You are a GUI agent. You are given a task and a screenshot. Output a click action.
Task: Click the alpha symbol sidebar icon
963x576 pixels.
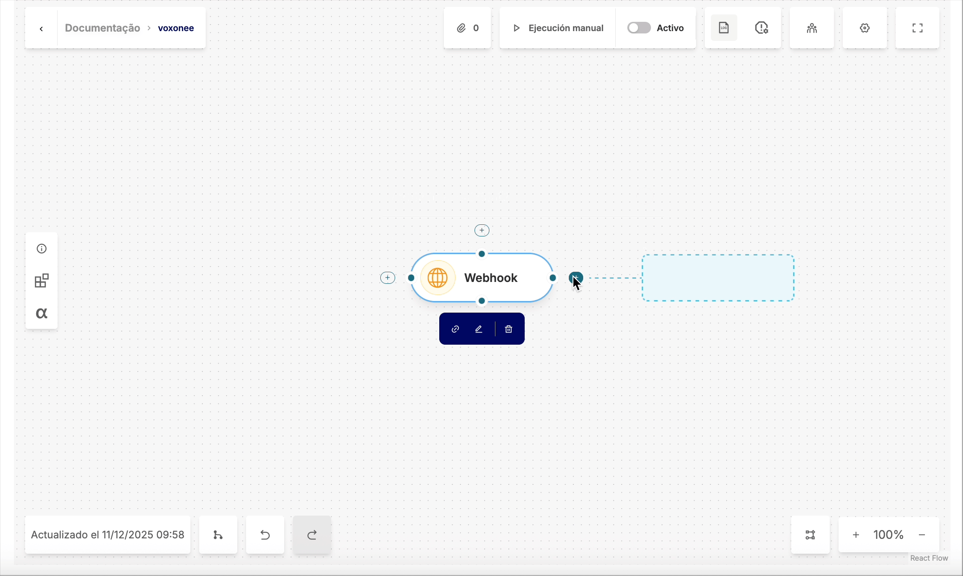pyautogui.click(x=42, y=313)
